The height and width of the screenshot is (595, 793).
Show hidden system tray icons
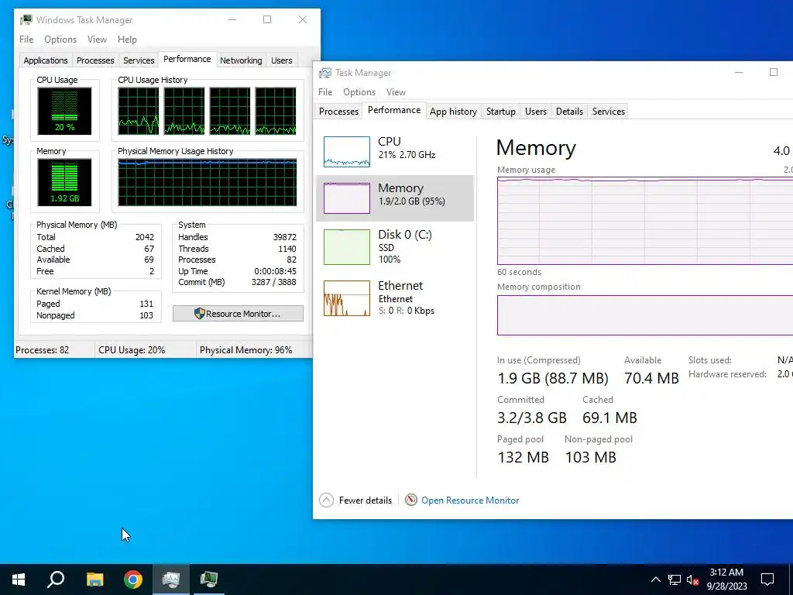[655, 580]
